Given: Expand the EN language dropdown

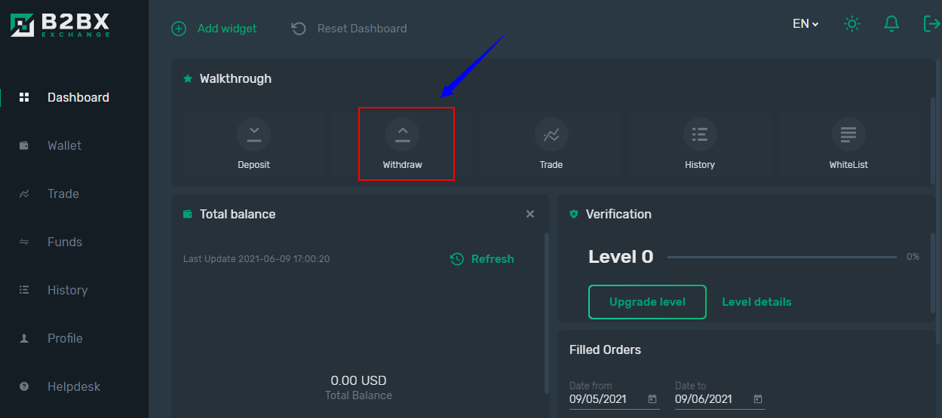Looking at the screenshot, I should [x=805, y=24].
